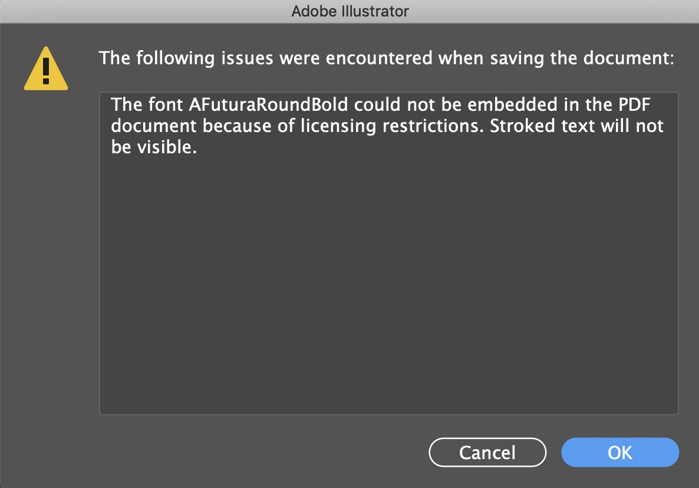Click empty area of issues list box
699x488 pixels.
click(389, 285)
